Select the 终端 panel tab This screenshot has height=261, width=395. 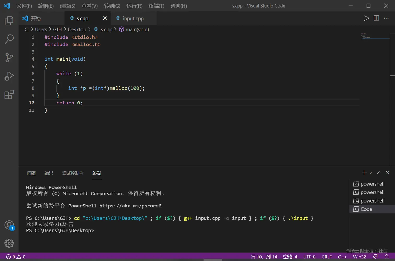(x=97, y=173)
